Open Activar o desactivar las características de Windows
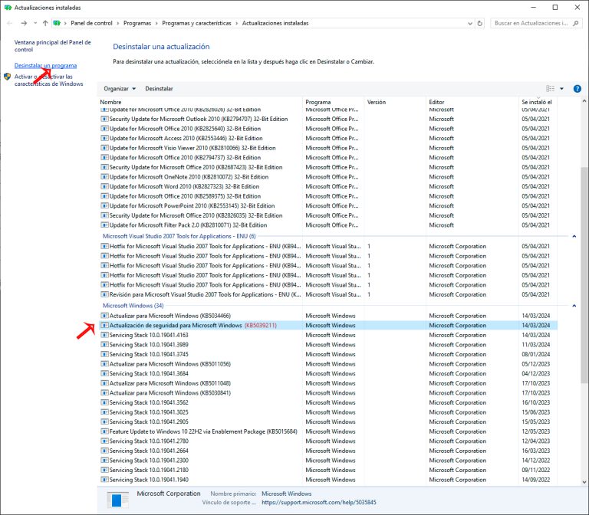The width and height of the screenshot is (589, 515). 49,80
